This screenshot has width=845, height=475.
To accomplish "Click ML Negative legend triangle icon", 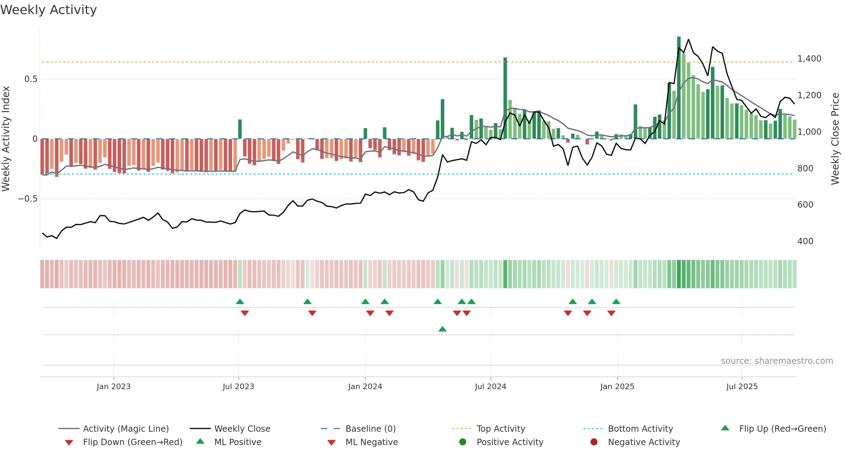I will point(331,442).
